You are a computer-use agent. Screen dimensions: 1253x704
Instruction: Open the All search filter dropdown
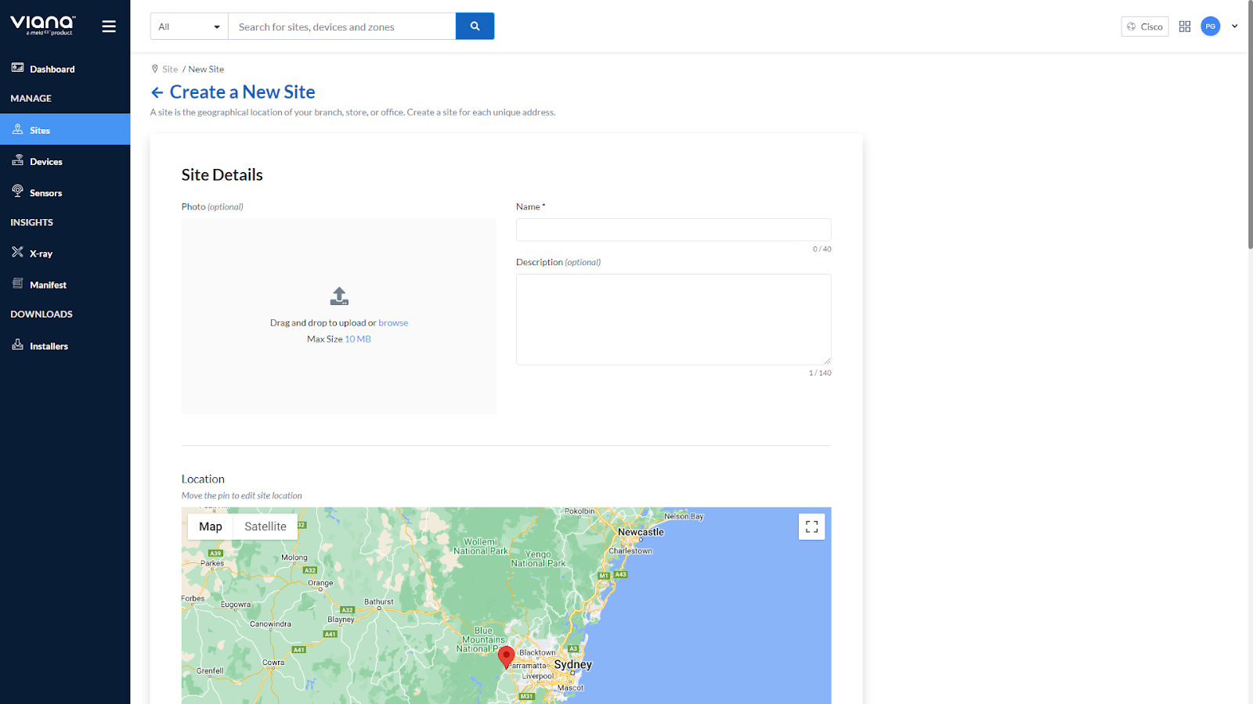pyautogui.click(x=189, y=27)
